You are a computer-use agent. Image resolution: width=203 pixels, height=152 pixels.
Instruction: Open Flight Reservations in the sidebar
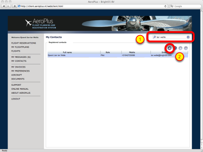coord(24,43)
